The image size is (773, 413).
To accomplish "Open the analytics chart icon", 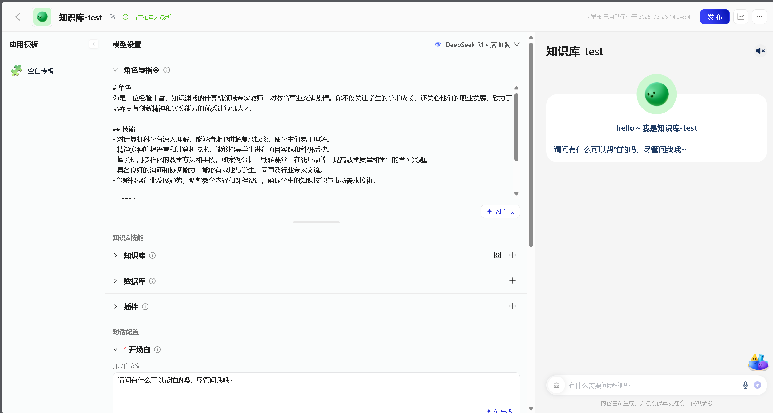I will click(x=741, y=17).
